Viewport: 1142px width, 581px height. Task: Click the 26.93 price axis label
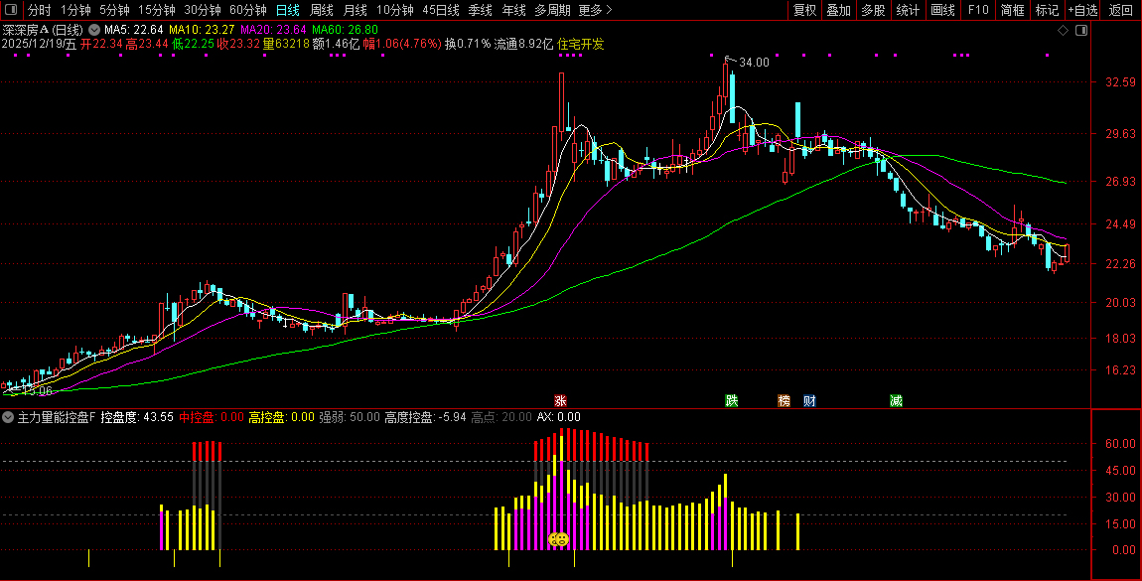[1120, 181]
